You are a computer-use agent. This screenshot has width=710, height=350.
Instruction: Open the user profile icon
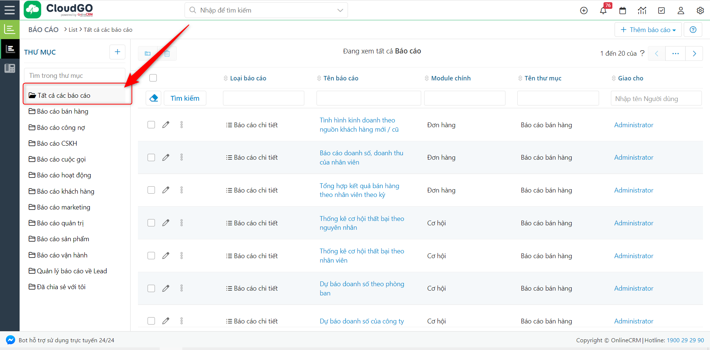[681, 11]
